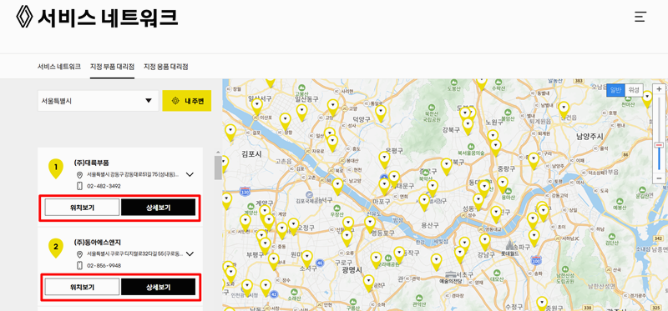Switch to 서비스 네트워크 tab
Screen dimensions: 668x311
pos(58,67)
